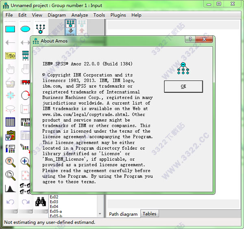Select the draw unobserved variable ellipse tool
This screenshot has height=229, width=244.
point(25,29)
